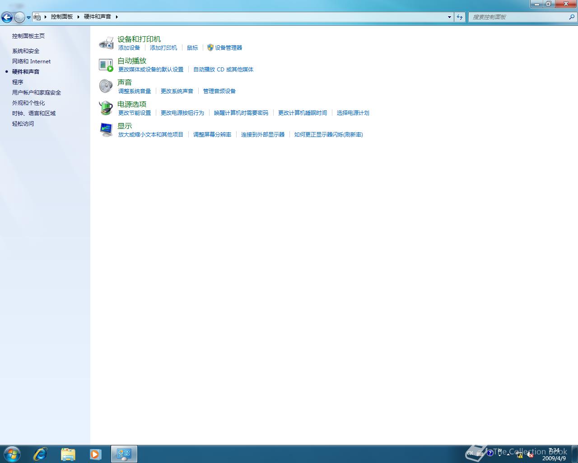
Task: Click 自动播放 CD 或其他媒体
Action: (x=224, y=70)
